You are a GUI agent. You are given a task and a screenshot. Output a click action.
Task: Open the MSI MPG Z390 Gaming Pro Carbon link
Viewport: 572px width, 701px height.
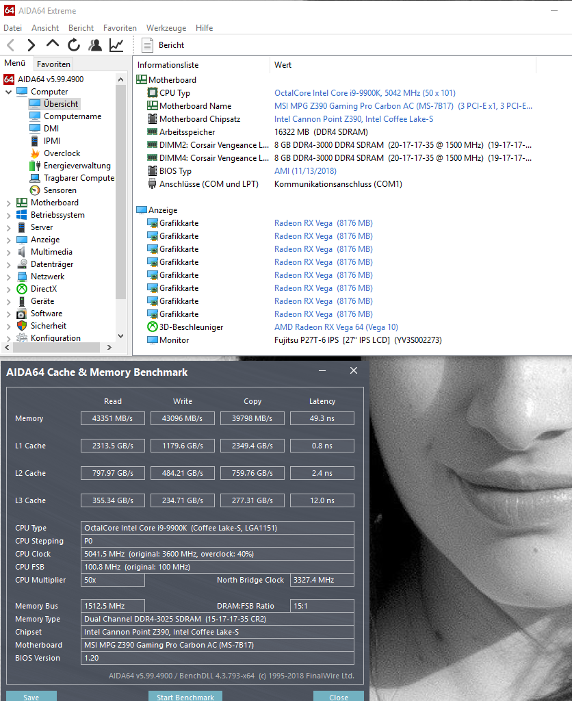point(403,106)
